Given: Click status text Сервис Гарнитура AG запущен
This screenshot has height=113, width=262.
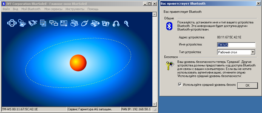Looking at the screenshot, I should click(90, 109).
